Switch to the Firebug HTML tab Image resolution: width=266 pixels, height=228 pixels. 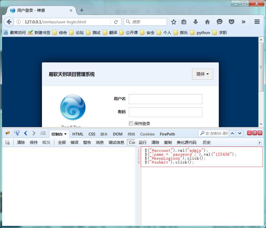(78, 134)
